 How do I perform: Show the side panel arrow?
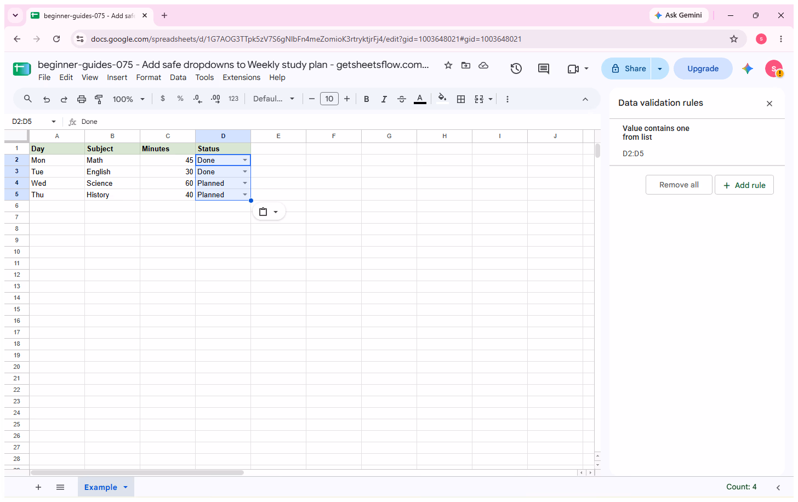coord(778,487)
